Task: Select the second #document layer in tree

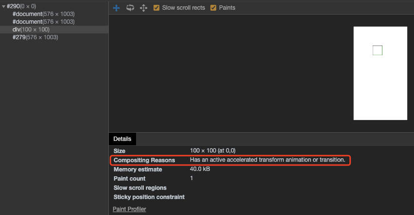Action: tap(43, 22)
